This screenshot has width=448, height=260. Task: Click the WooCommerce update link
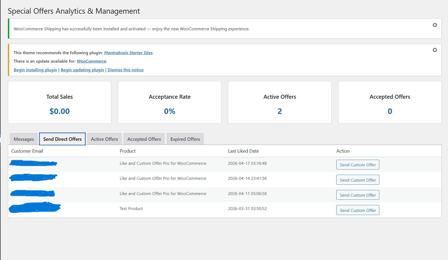coord(91,61)
